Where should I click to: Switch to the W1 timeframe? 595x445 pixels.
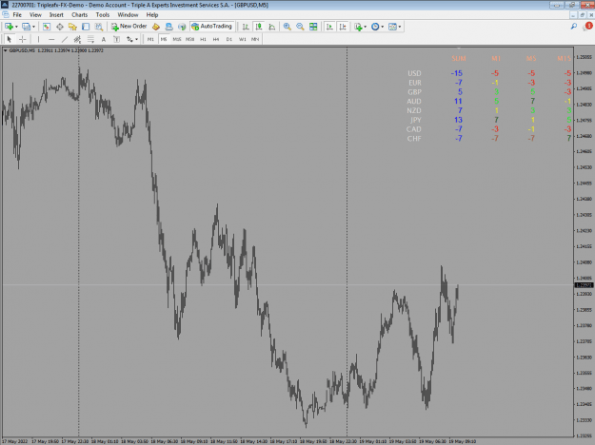(x=242, y=39)
